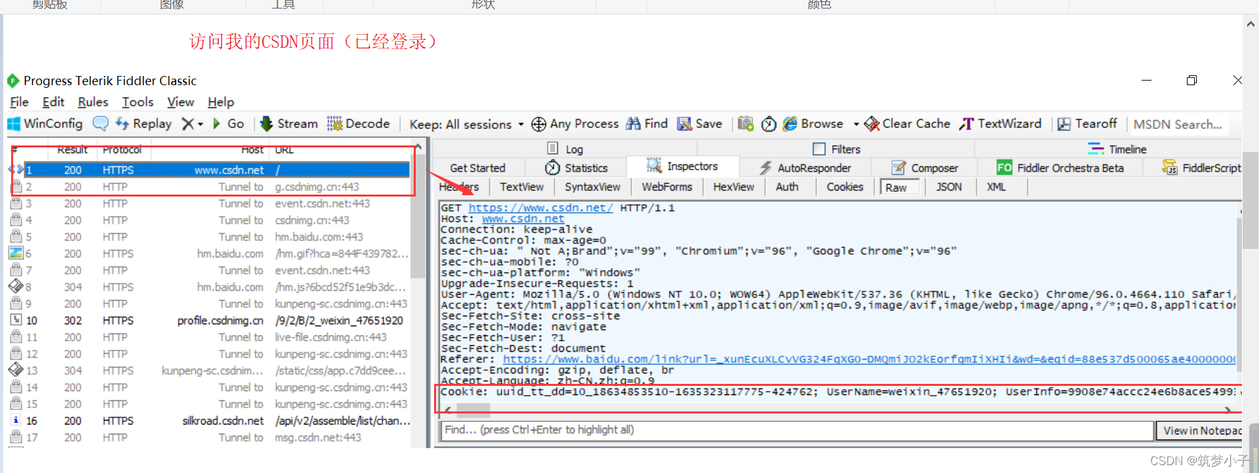1259x473 pixels.
Task: Open the baidu Referer link
Action: (x=869, y=359)
